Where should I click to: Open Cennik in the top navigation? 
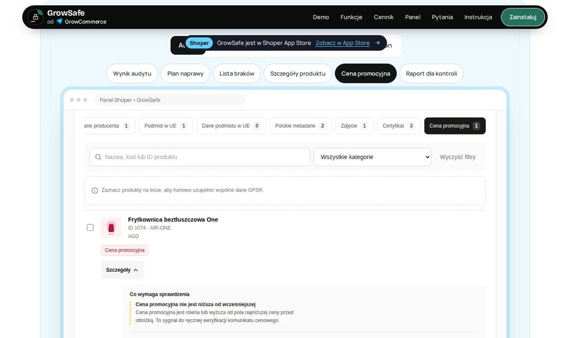coord(383,17)
